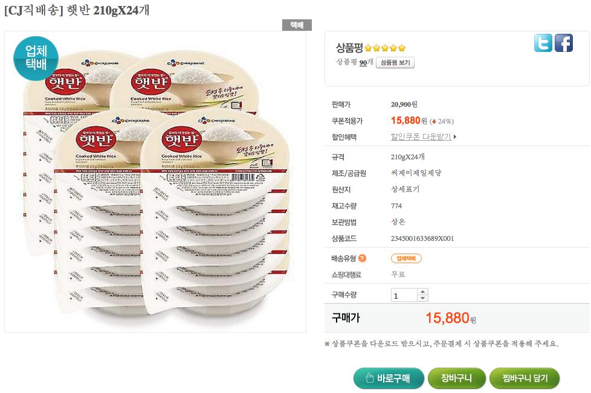Image resolution: width=591 pixels, height=393 pixels.
Task: Decrease purchase quantity with down arrow
Action: click(x=423, y=299)
